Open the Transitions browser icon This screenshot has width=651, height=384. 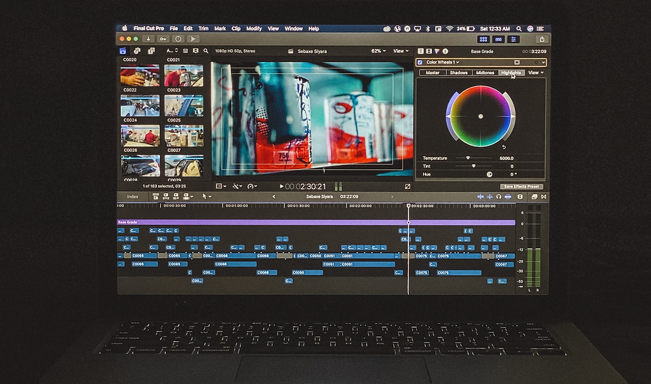[x=543, y=196]
